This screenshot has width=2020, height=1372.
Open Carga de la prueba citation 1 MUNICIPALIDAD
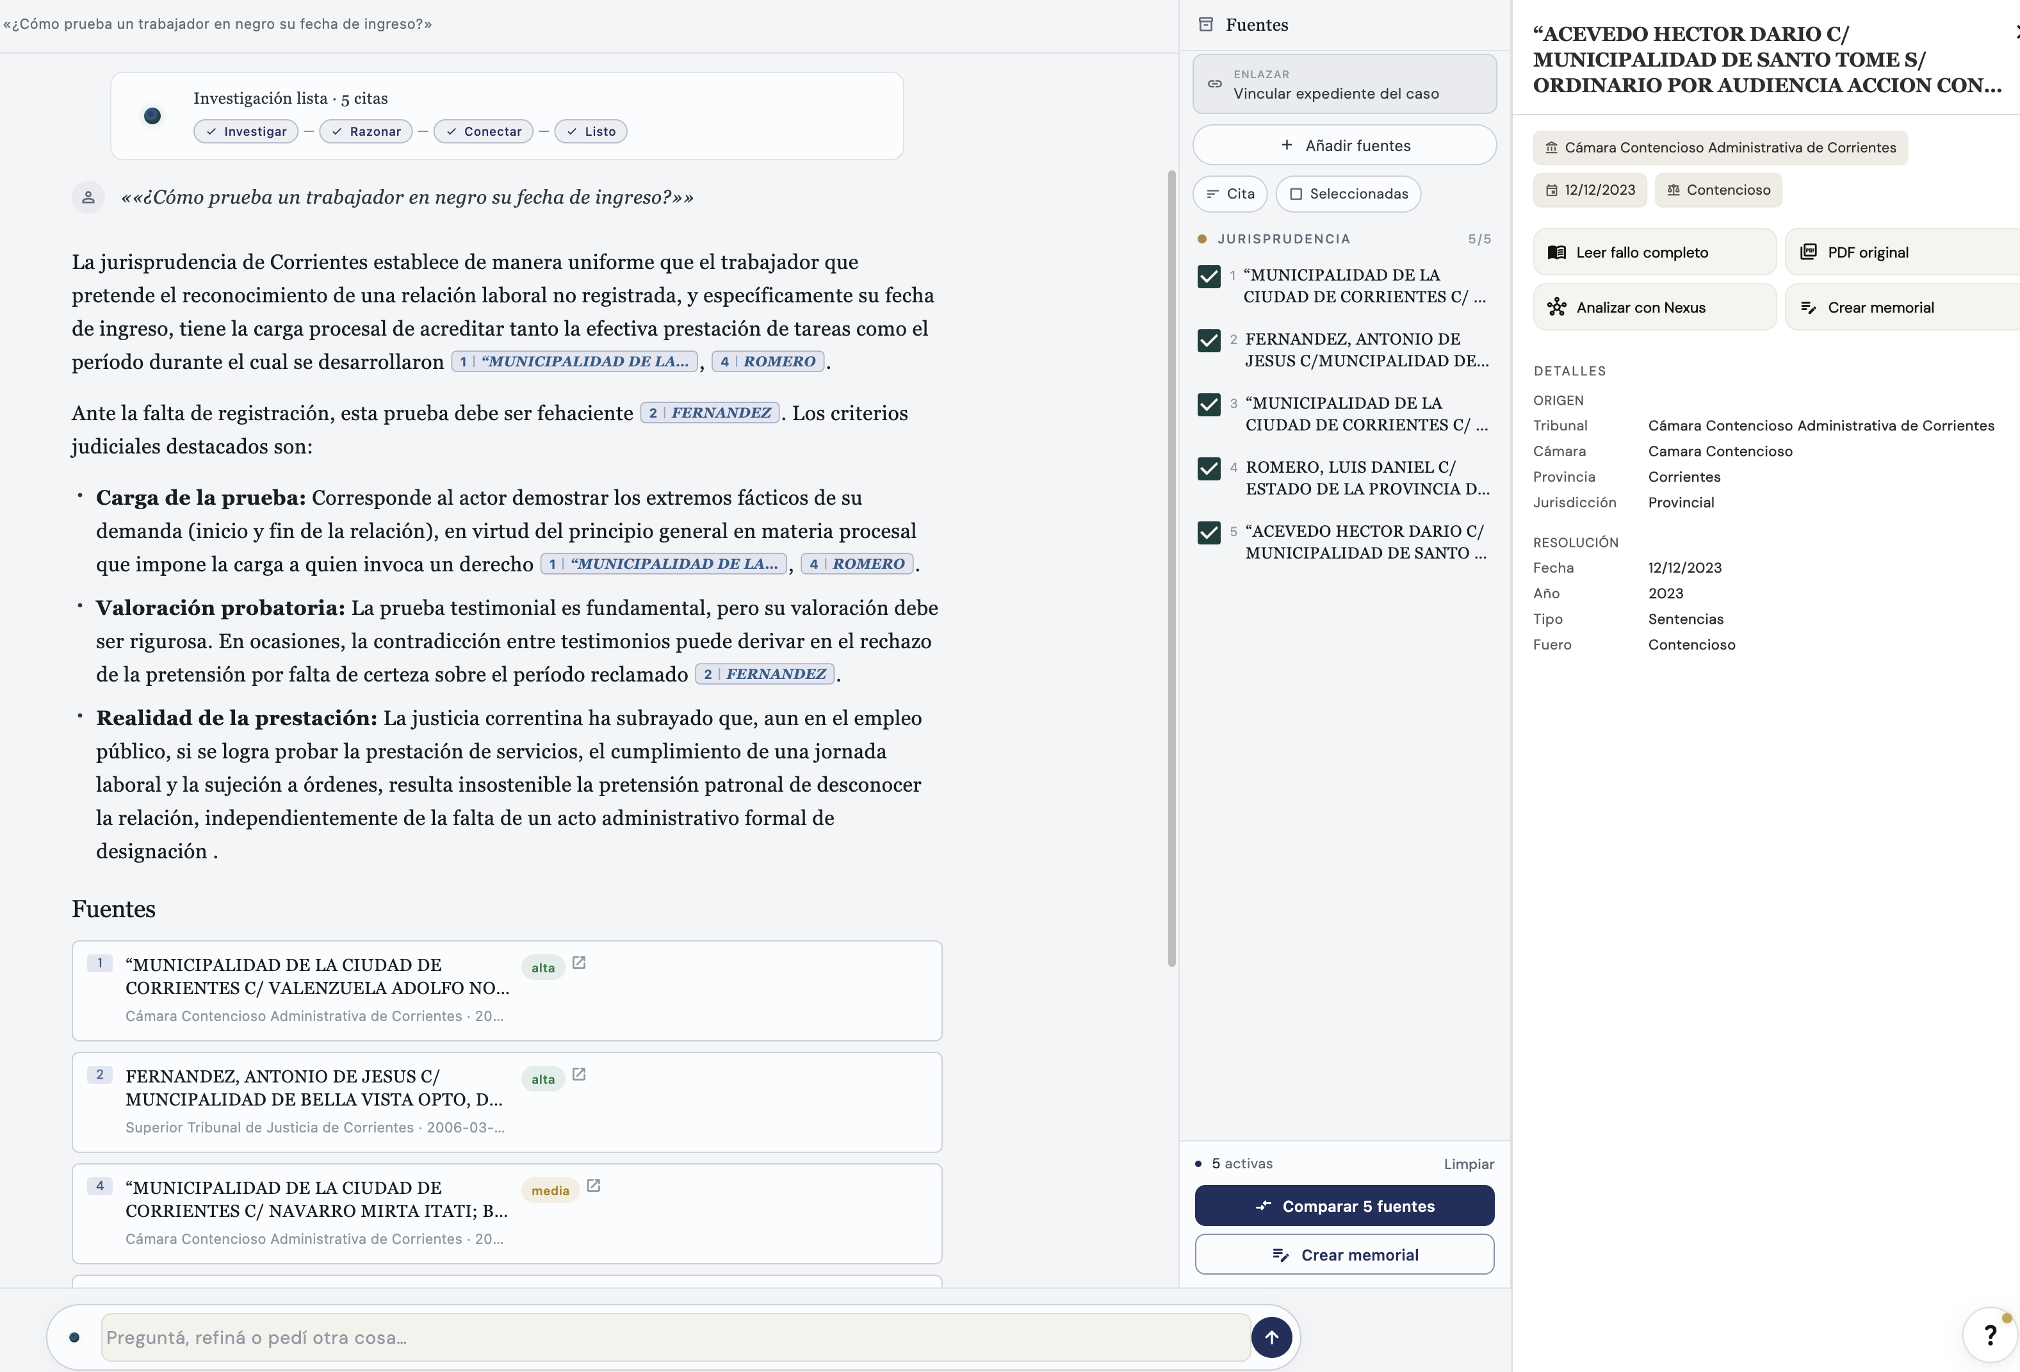point(664,564)
